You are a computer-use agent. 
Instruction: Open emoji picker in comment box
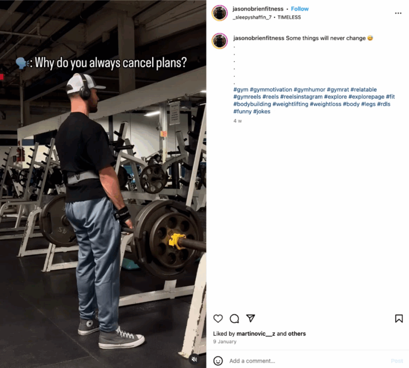coord(218,361)
